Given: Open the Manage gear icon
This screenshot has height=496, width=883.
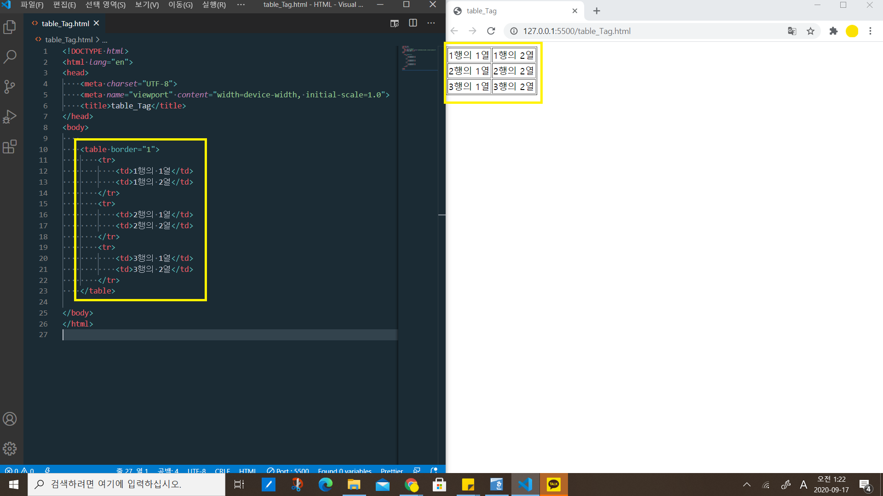Looking at the screenshot, I should [10, 449].
